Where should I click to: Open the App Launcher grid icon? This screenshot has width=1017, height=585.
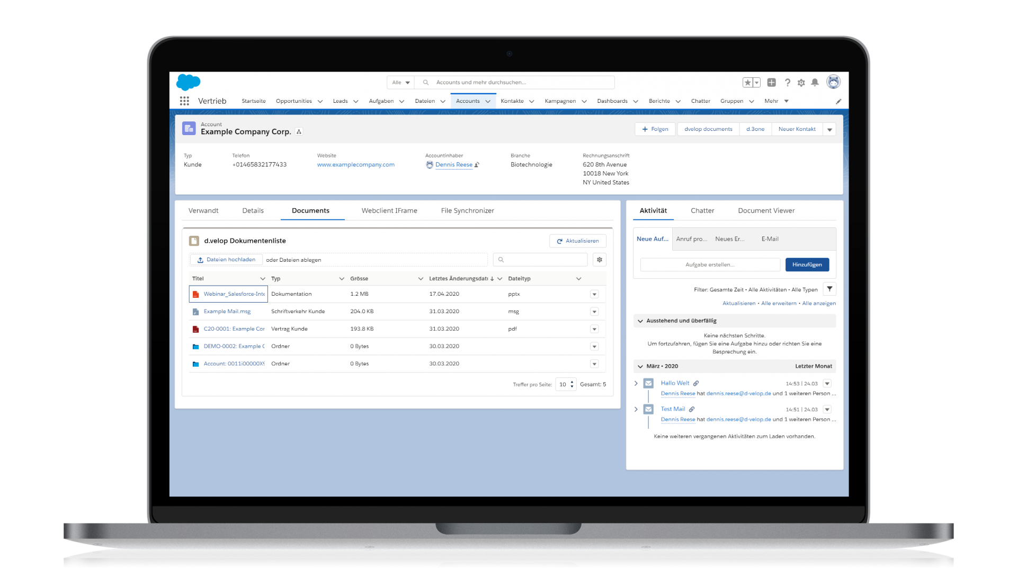[x=184, y=101]
